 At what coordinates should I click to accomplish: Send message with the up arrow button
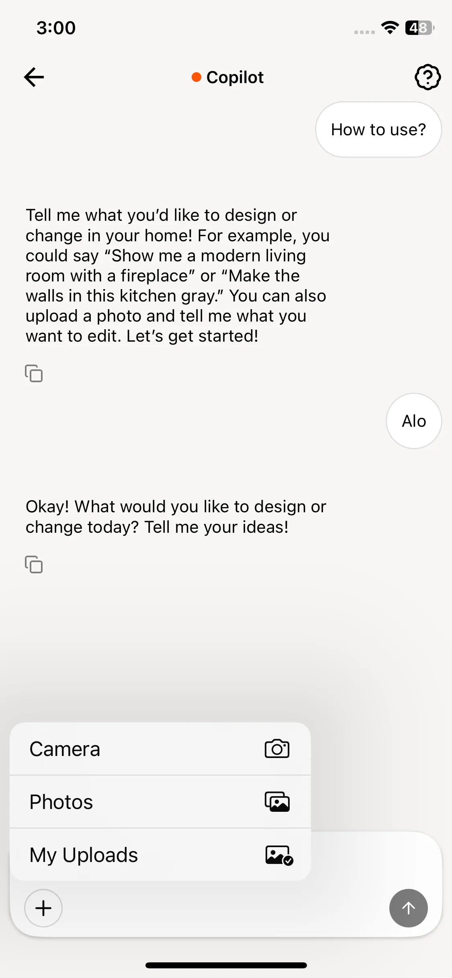coord(408,908)
